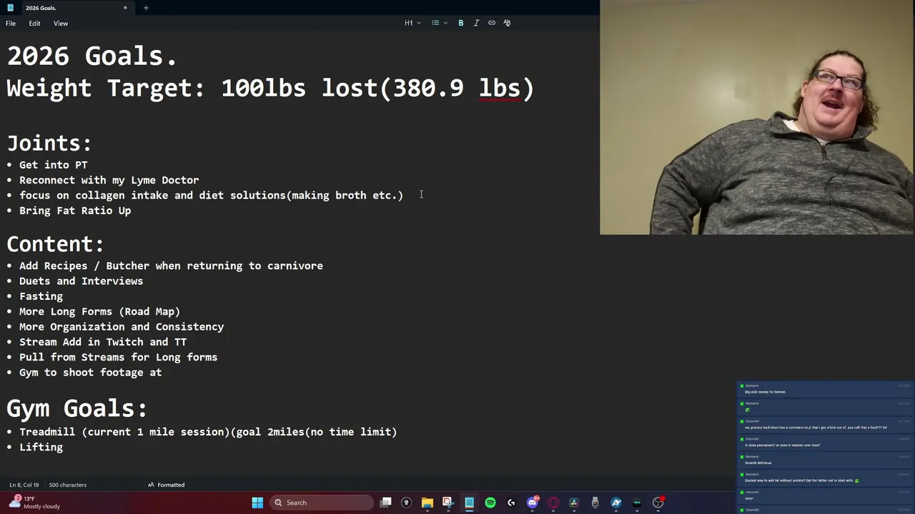
Task: Open Snipping Tool from taskbar
Action: pos(447,503)
